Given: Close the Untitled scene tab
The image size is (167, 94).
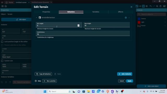Looking at the screenshot, I should pyautogui.click(x=29, y=2).
